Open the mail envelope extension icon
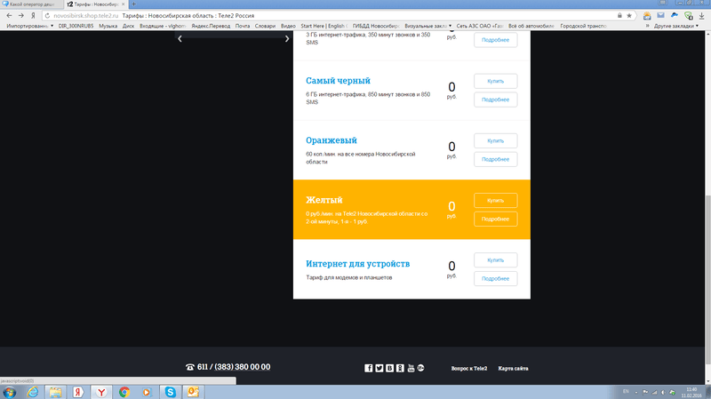This screenshot has width=711, height=399. coord(660,15)
